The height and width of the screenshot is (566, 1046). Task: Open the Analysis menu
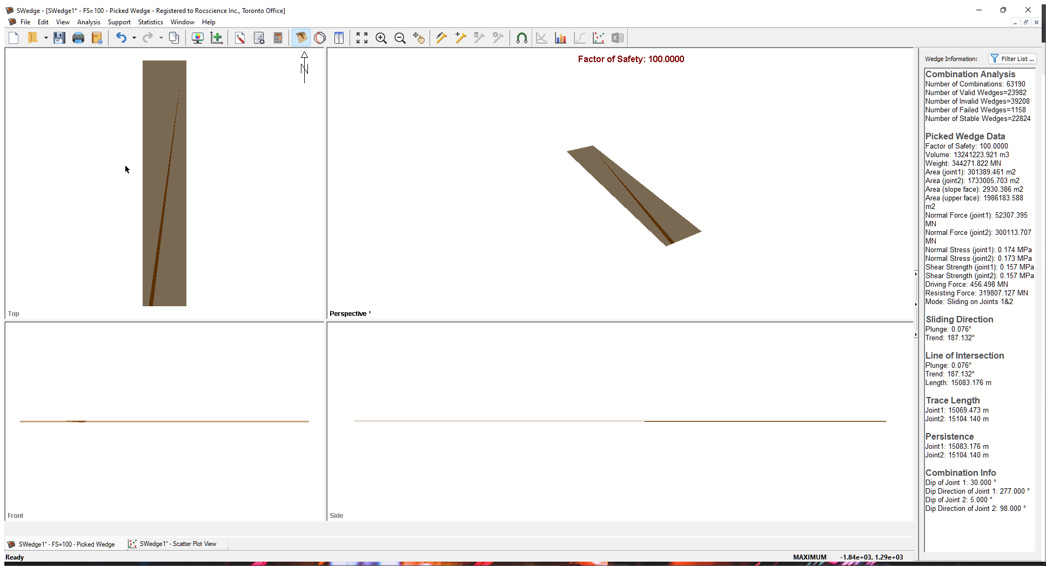point(89,22)
